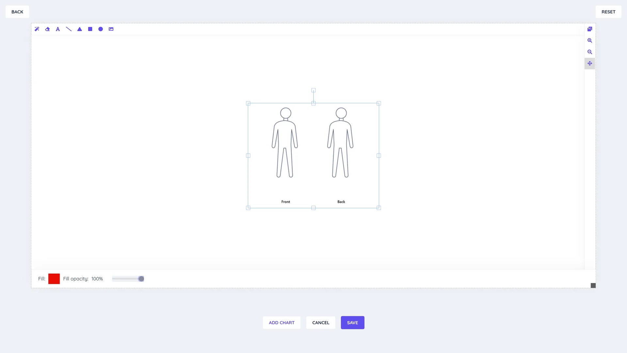Click the CANCEL button
Viewport: 627px width, 353px height.
[x=321, y=323]
